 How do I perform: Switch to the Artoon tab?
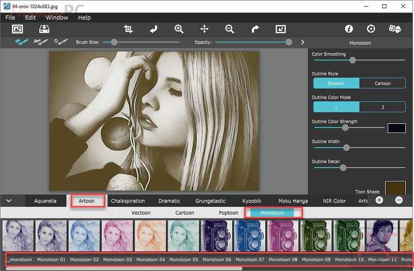87,201
